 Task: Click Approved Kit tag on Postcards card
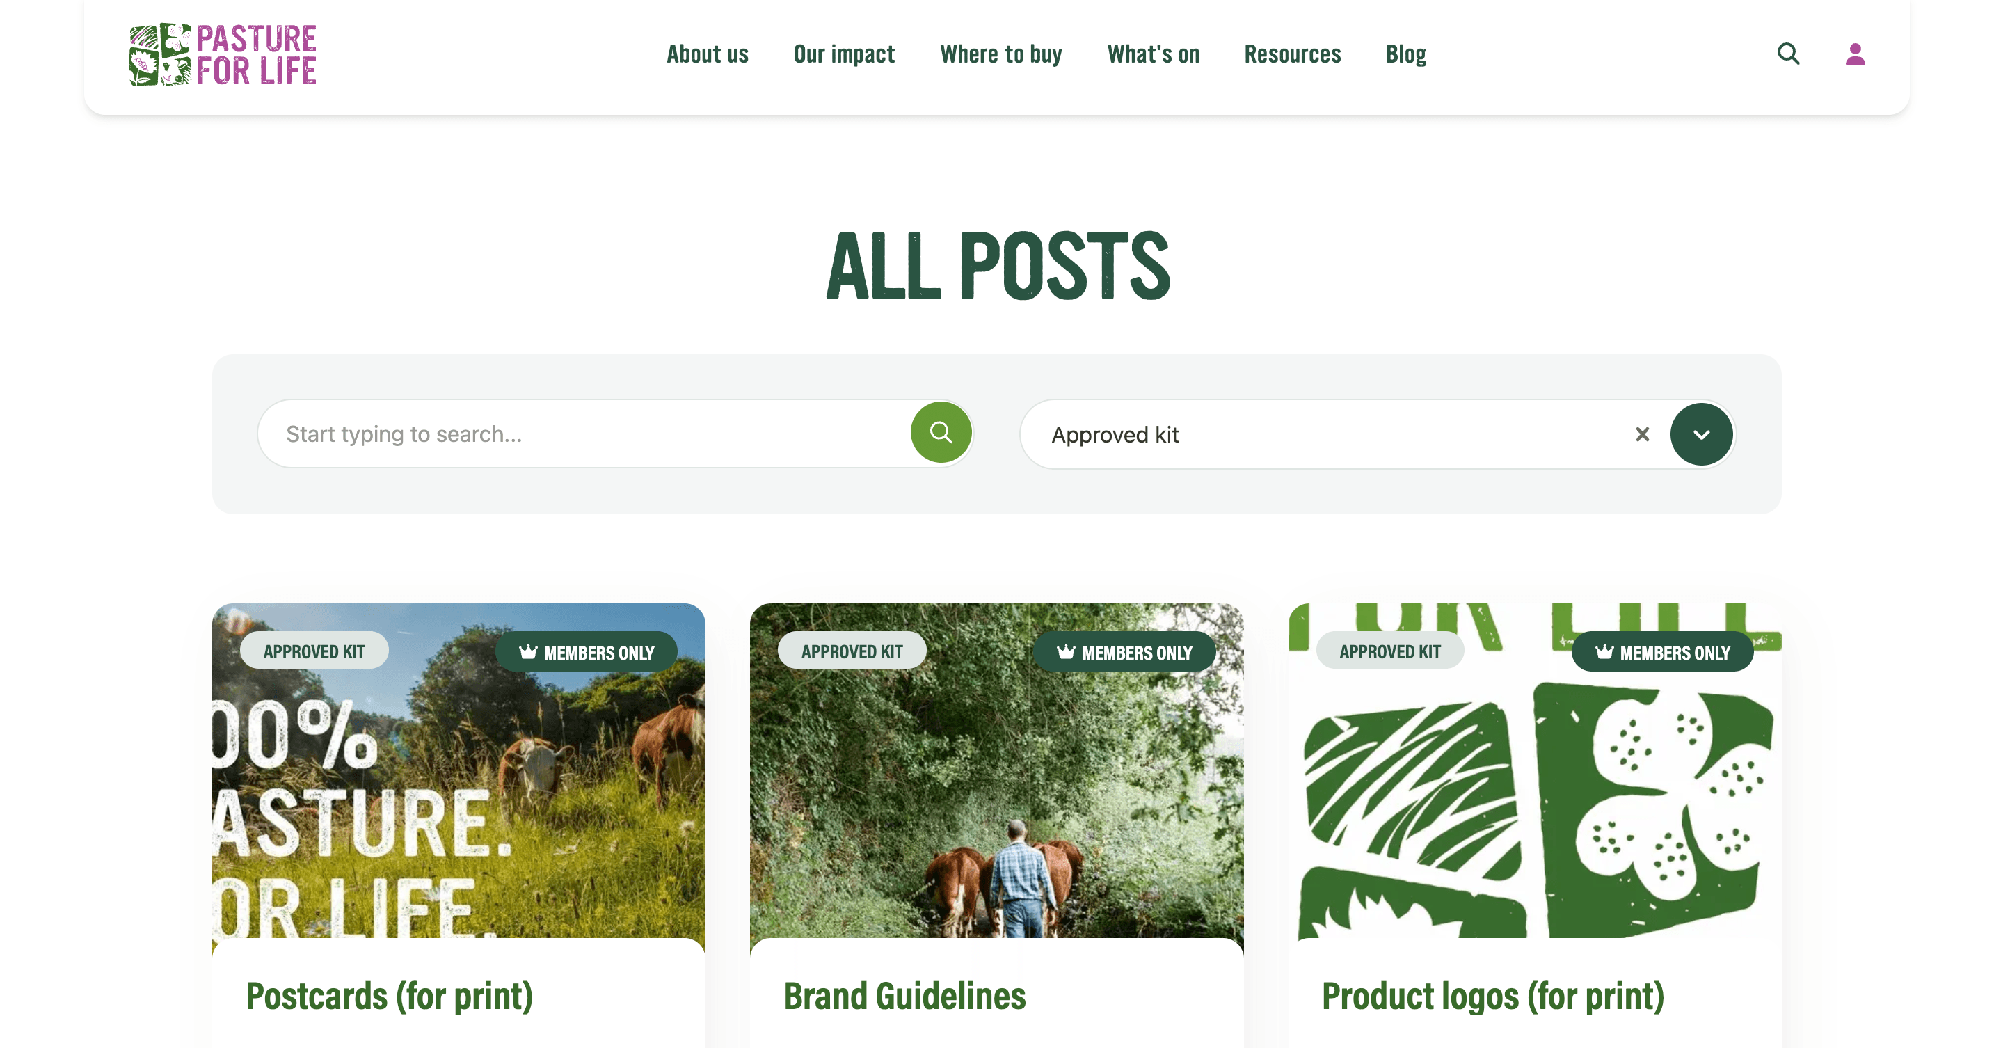(x=314, y=651)
